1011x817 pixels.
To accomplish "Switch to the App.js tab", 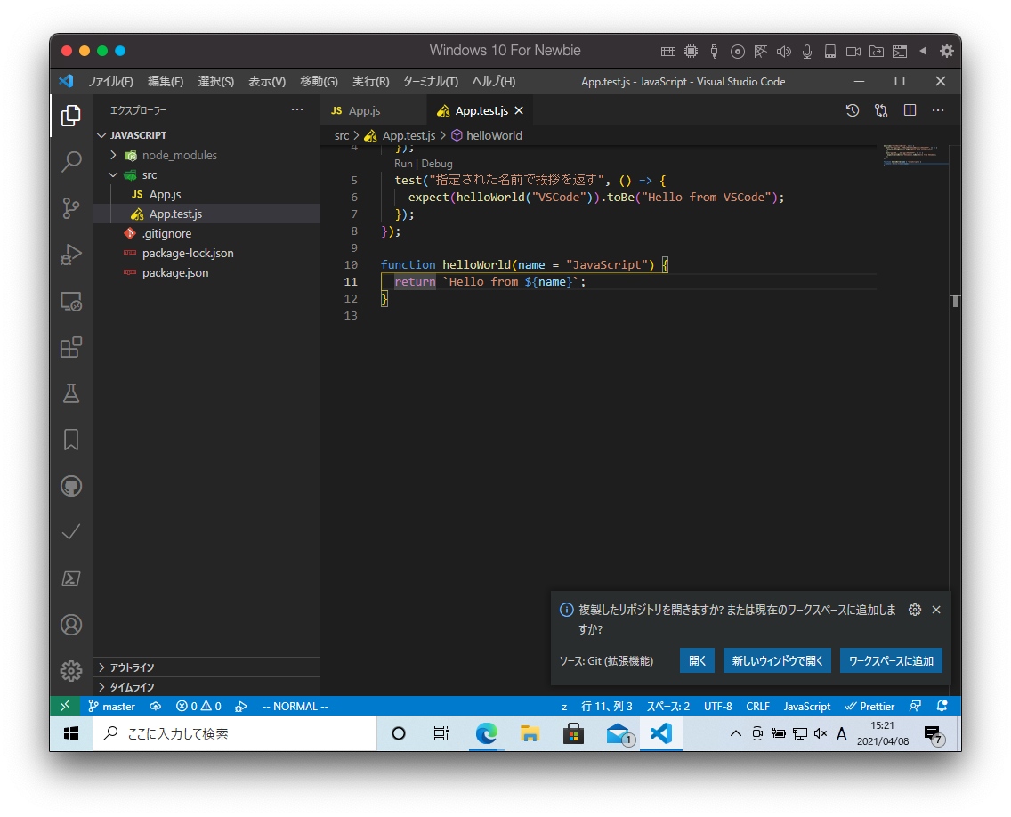I will (x=364, y=111).
